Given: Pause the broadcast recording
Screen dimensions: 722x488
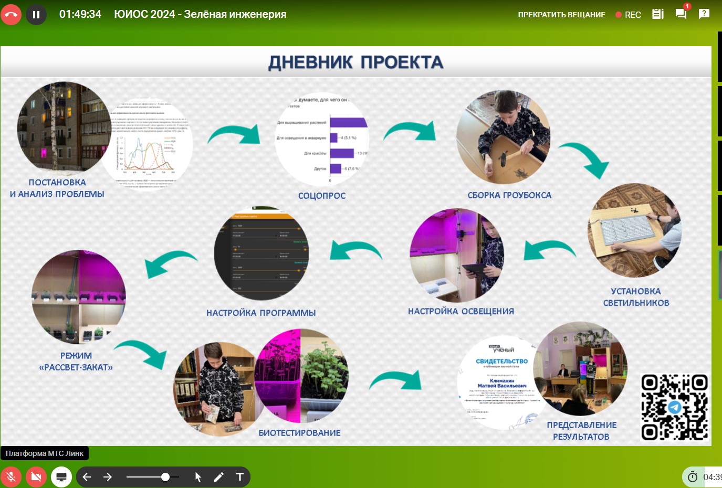Looking at the screenshot, I should 36,14.
